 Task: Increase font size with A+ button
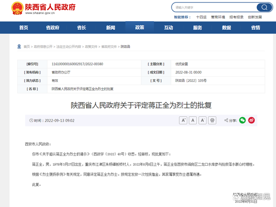point(183,121)
